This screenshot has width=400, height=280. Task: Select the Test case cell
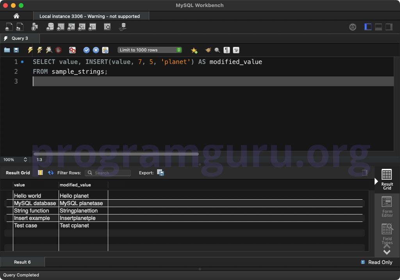tap(36, 225)
